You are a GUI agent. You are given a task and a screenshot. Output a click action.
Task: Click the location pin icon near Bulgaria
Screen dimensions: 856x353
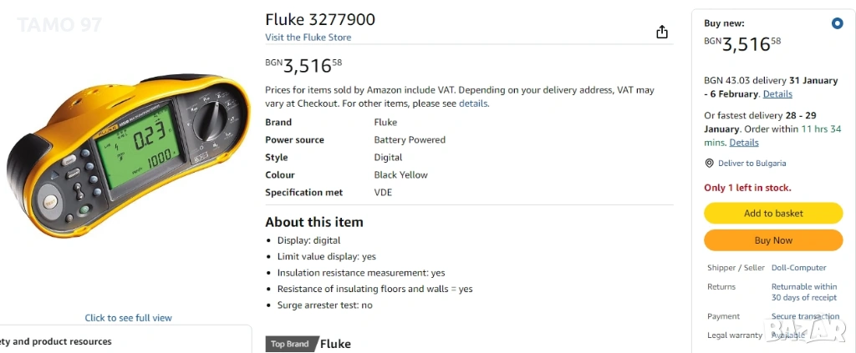click(x=709, y=164)
